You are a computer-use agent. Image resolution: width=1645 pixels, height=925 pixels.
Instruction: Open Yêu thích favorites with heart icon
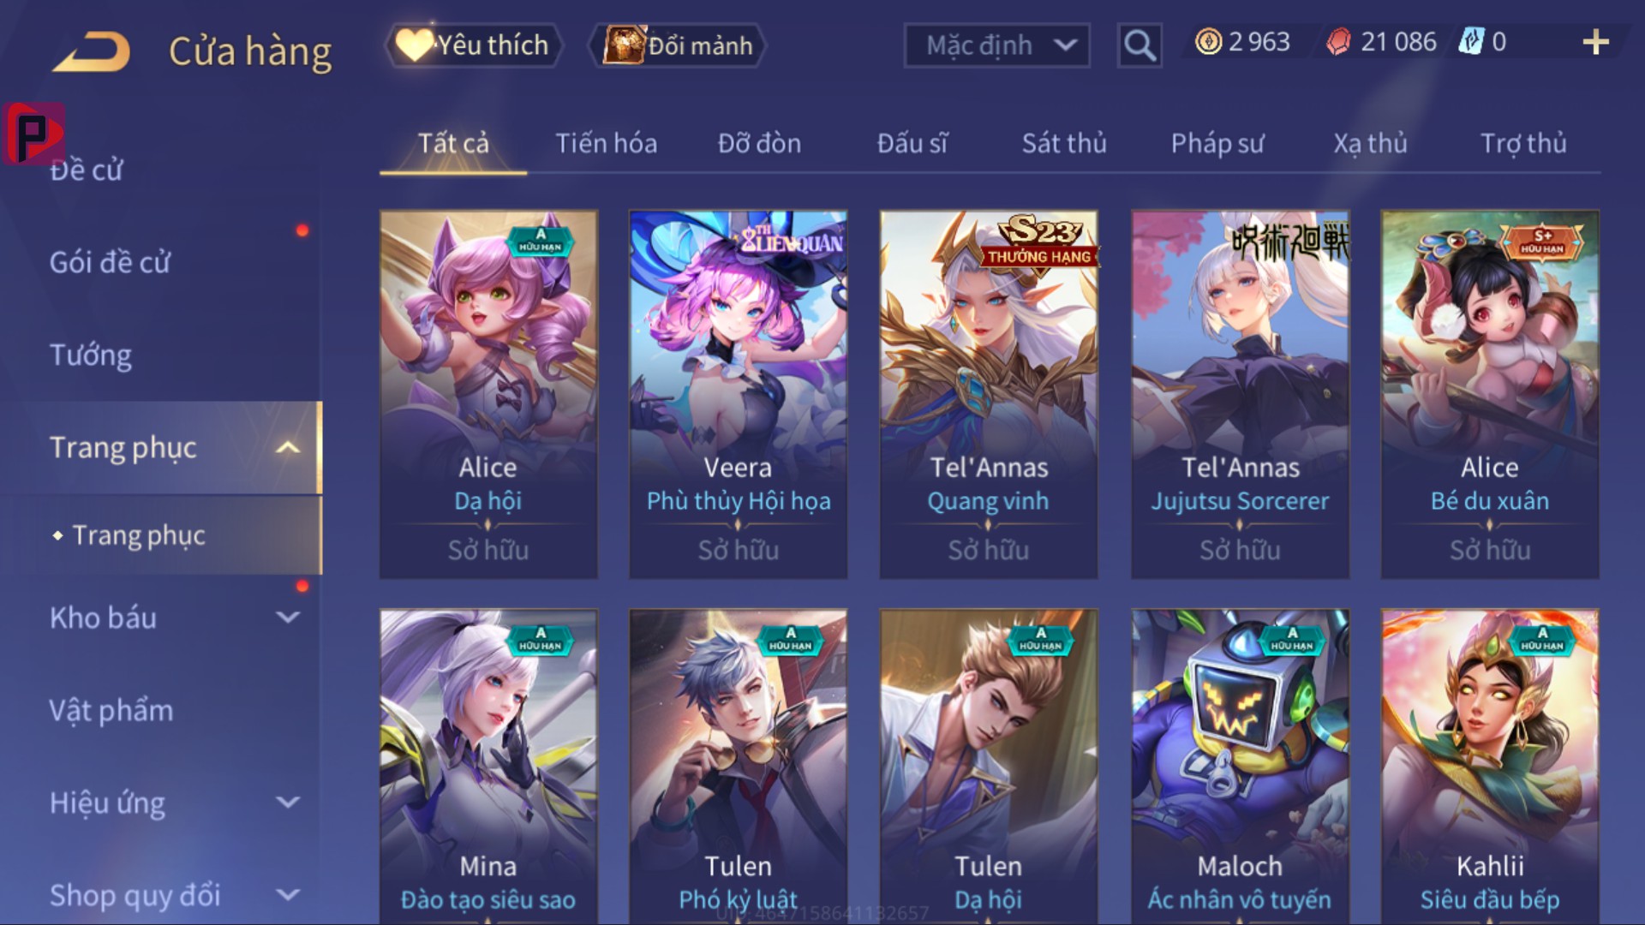click(474, 45)
